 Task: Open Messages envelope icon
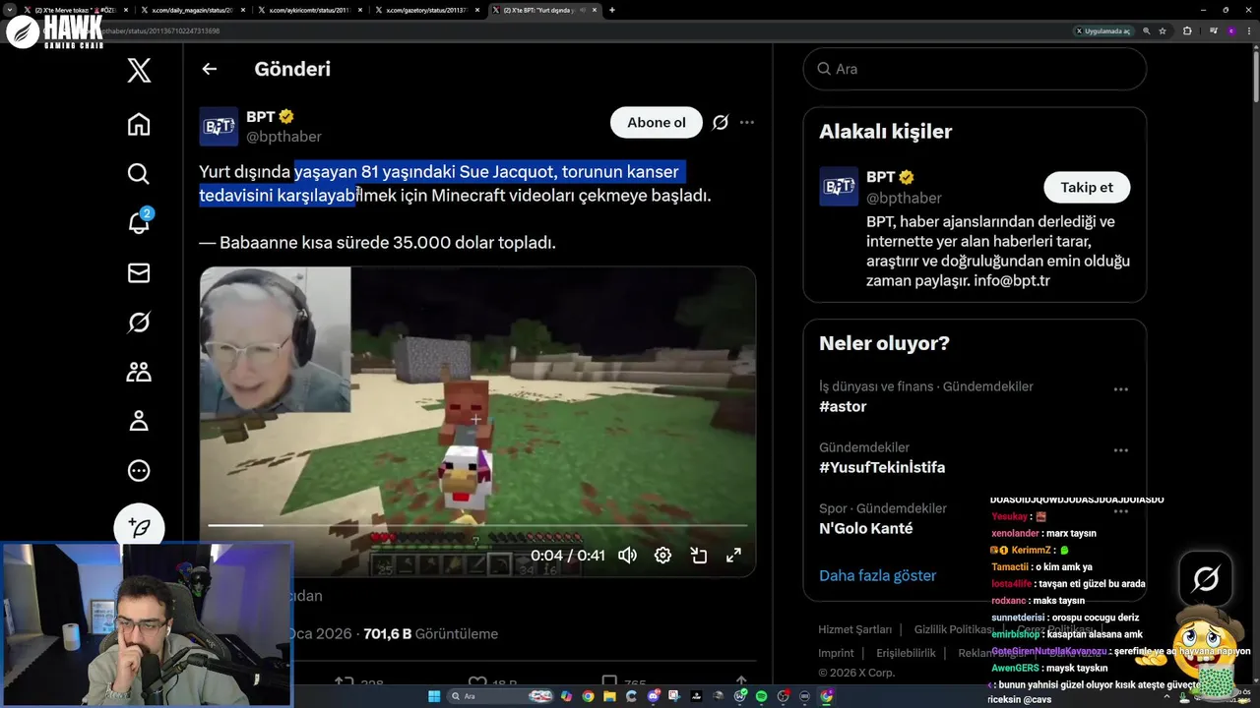(139, 272)
